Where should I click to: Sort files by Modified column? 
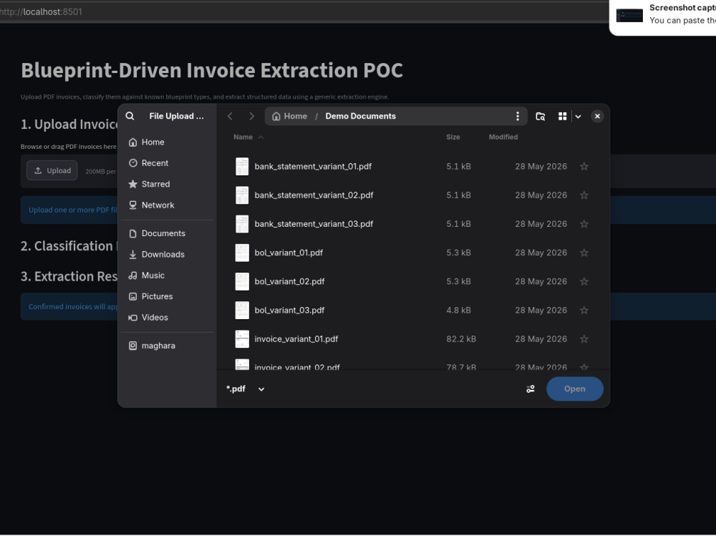[x=503, y=137]
